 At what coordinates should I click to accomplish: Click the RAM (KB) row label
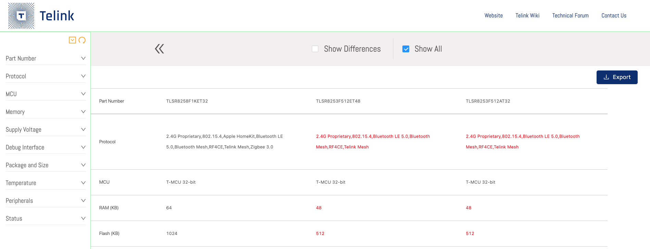pos(109,208)
